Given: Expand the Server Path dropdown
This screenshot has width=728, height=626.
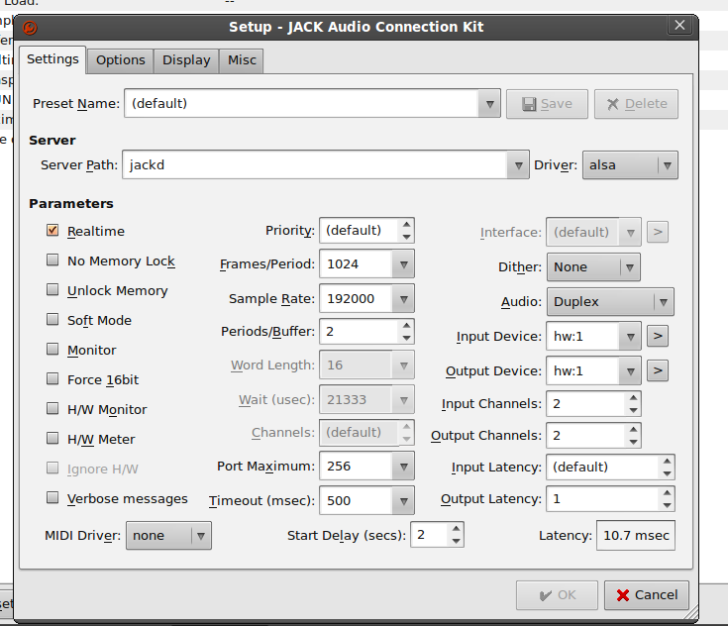Looking at the screenshot, I should [518, 164].
